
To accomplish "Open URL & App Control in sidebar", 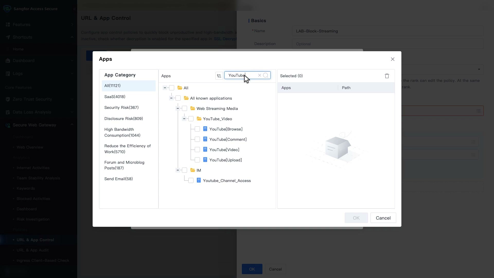I will tap(35, 240).
